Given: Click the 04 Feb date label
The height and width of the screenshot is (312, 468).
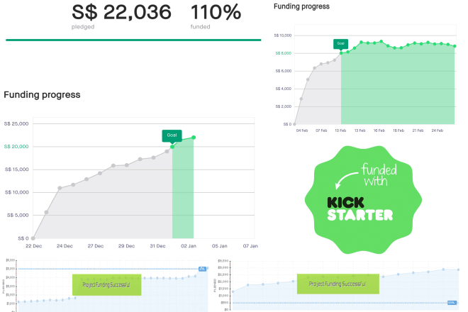Looking at the screenshot, I should click(302, 130).
